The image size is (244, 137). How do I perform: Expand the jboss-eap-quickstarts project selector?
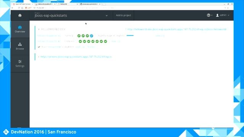tap(71, 15)
